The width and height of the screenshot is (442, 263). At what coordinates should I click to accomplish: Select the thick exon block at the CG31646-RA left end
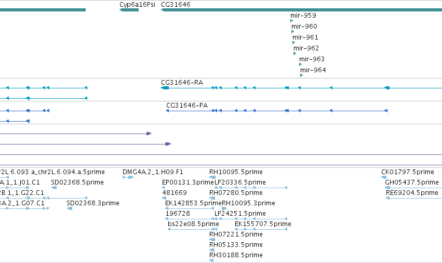(x=165, y=88)
